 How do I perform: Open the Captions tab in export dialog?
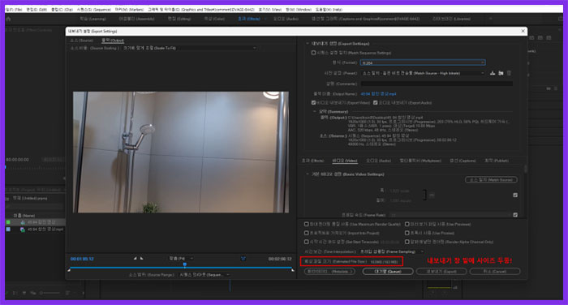coord(463,161)
